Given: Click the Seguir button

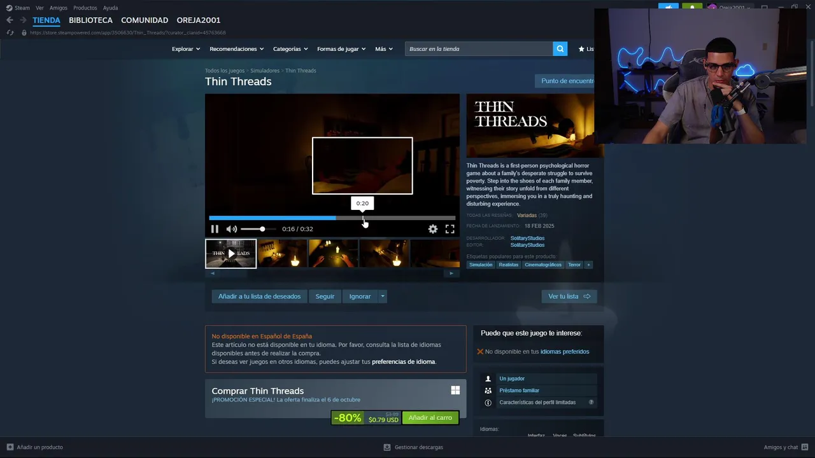Looking at the screenshot, I should click(325, 296).
